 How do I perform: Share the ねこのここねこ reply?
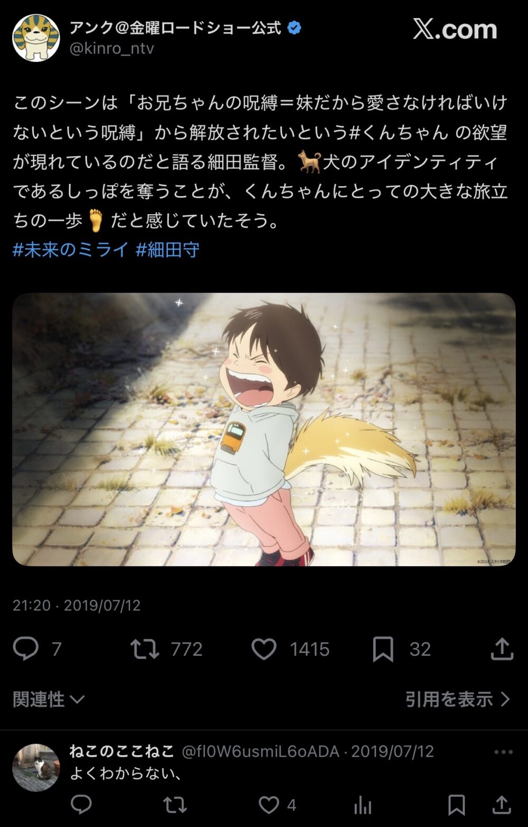502,805
